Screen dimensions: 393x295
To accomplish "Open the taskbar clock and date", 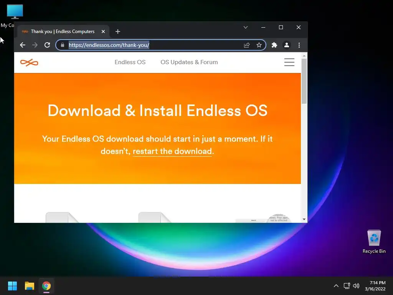I will 375,286.
